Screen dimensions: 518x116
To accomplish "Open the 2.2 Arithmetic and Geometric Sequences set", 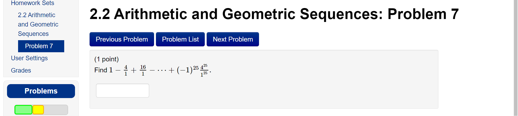I will coord(38,24).
